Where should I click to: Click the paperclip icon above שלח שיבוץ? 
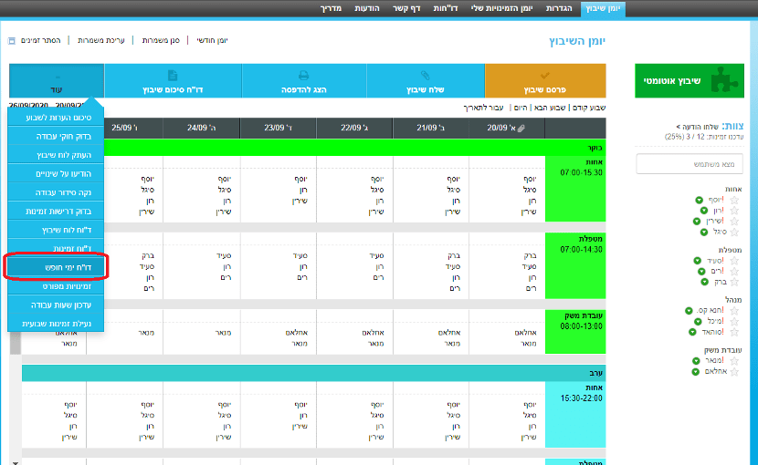pyautogui.click(x=425, y=75)
